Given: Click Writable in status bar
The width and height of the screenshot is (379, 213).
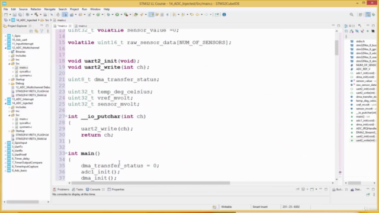Looking at the screenshot, I should point(226,206).
